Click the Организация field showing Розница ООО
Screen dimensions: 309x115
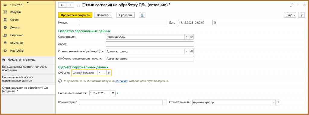tap(145, 37)
